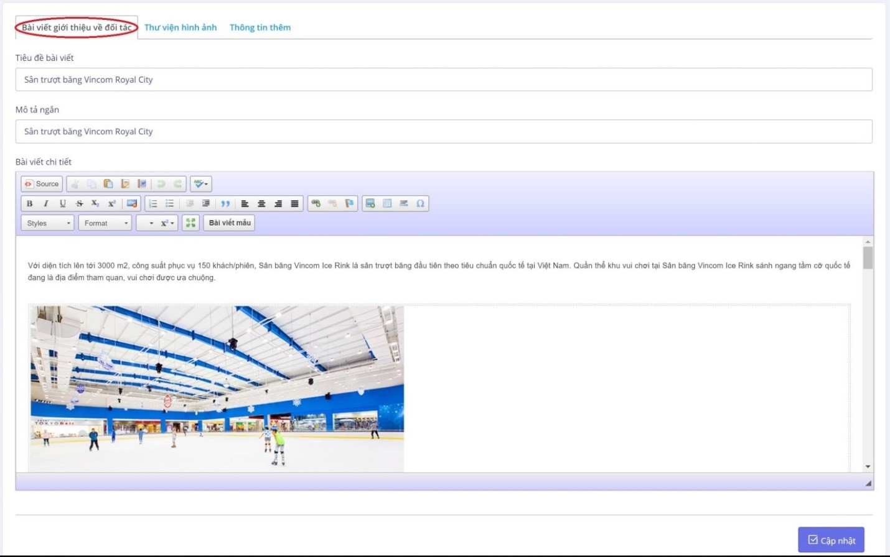Image resolution: width=890 pixels, height=557 pixels.
Task: Center align the text
Action: pos(262,204)
